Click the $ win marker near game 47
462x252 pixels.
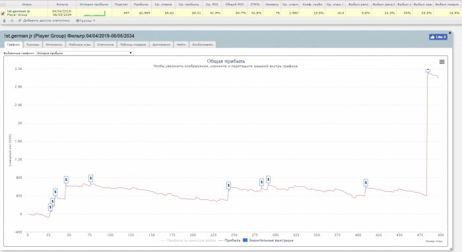[66, 179]
